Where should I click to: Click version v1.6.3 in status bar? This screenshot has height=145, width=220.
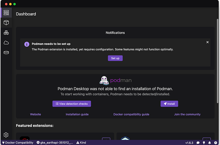(189, 143)
